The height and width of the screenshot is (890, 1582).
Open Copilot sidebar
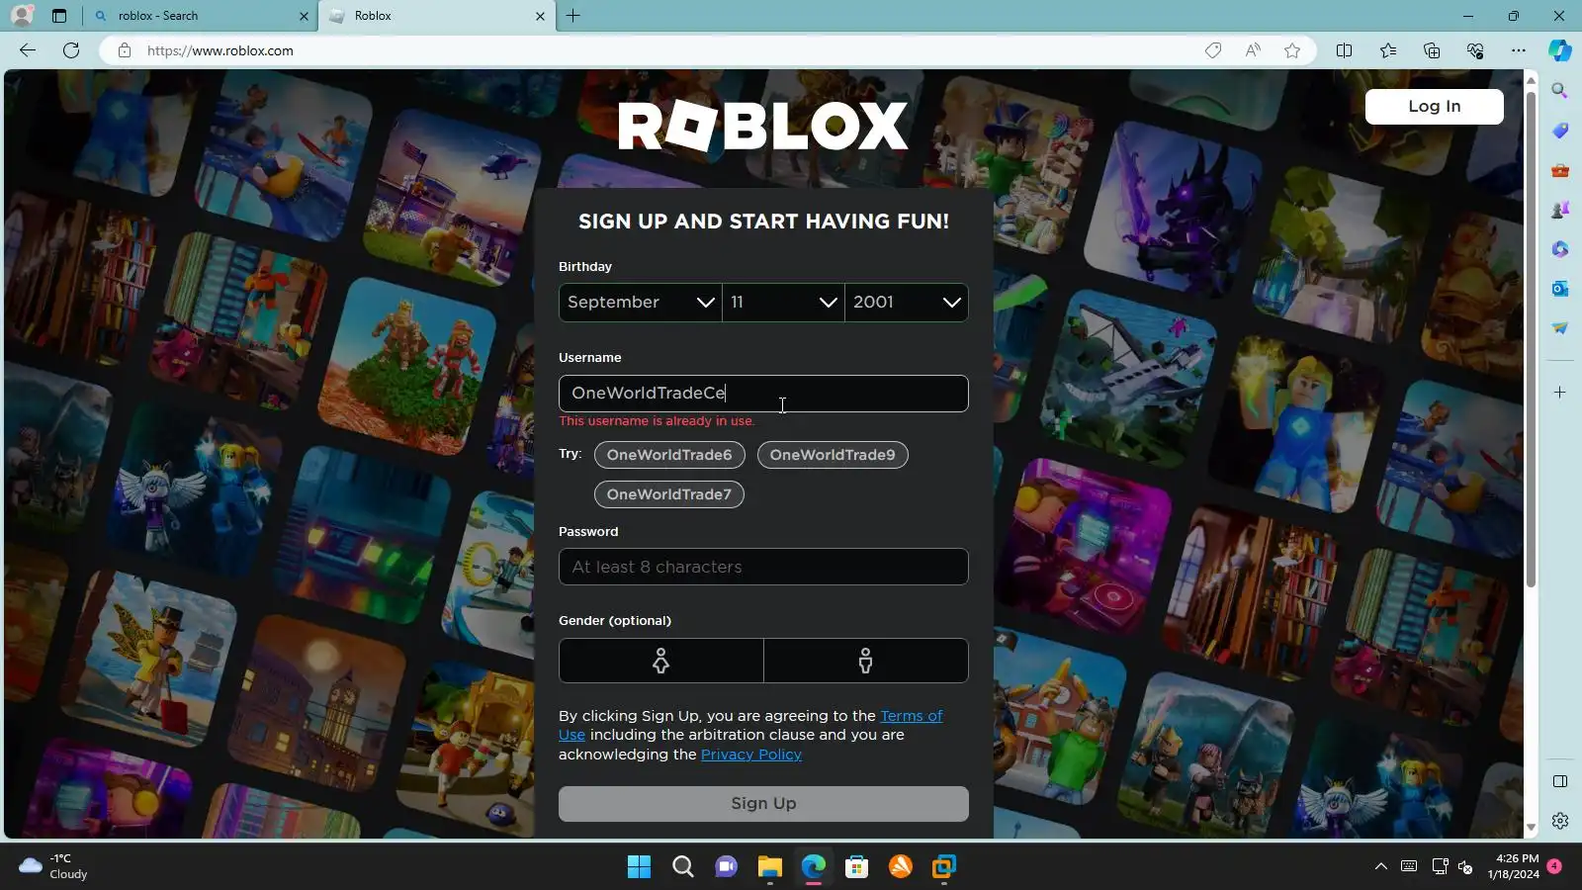click(1560, 50)
